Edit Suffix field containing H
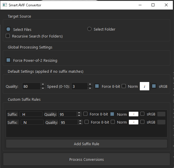The image size is (174, 168). tap(31, 114)
